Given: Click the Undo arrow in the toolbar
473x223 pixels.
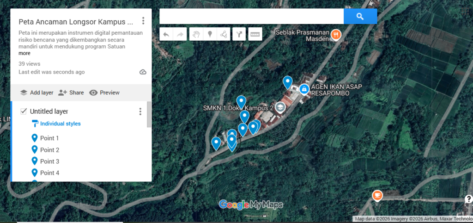Looking at the screenshot, I should [166, 34].
